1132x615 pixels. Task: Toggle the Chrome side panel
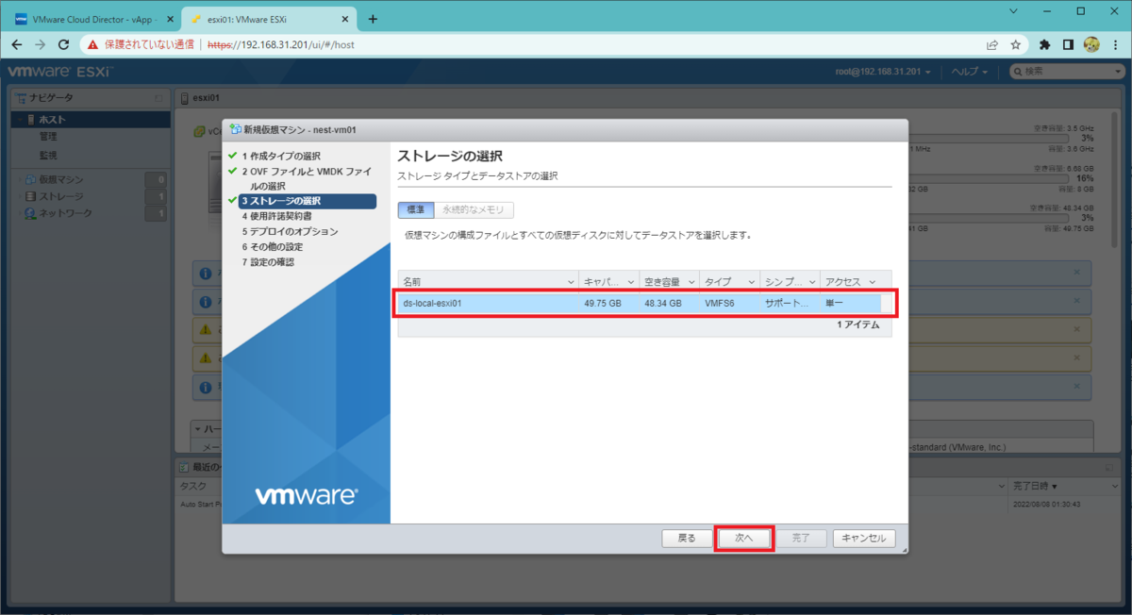(1069, 44)
